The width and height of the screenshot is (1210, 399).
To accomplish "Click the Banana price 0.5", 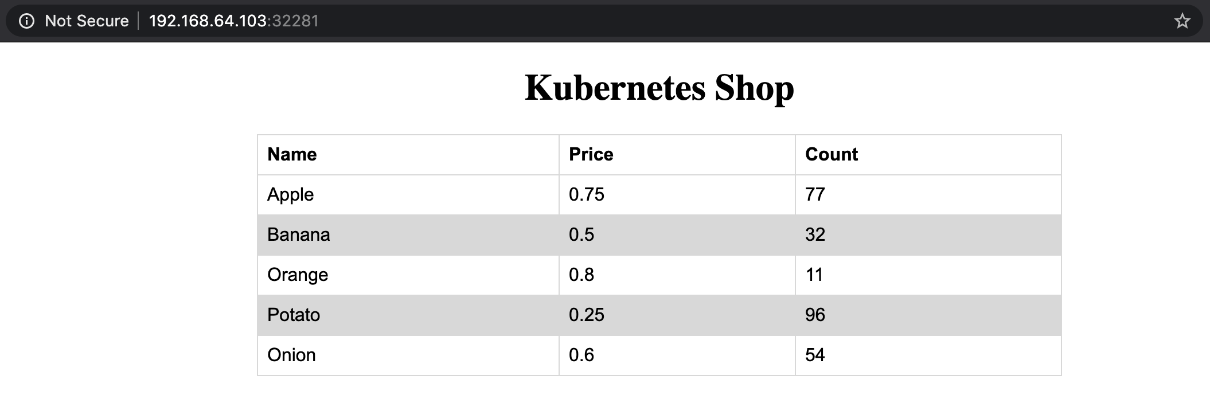I will 581,234.
